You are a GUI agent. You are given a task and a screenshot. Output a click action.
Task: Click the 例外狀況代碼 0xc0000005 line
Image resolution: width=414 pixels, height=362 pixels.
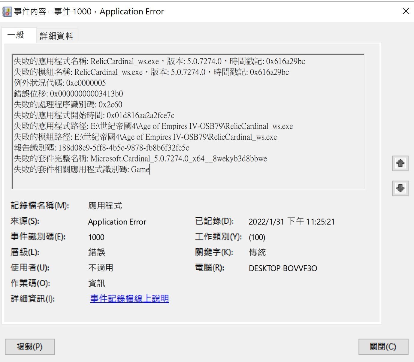(x=60, y=83)
